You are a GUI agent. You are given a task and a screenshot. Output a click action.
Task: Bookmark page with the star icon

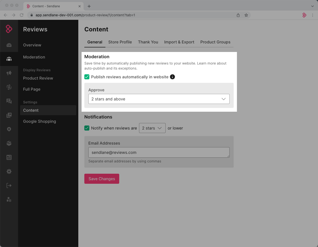(x=246, y=15)
